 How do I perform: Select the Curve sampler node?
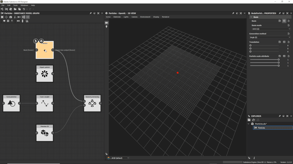pos(45,103)
